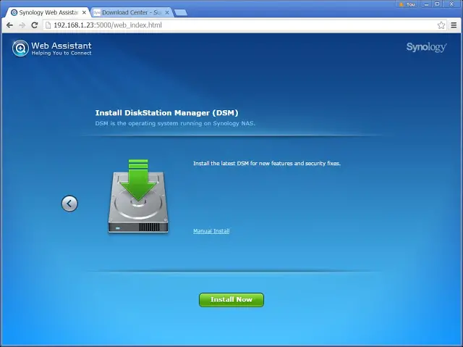Image resolution: width=463 pixels, height=347 pixels.
Task: Click the Install DiskStation Manager (DSM) heading
Action: tap(166, 112)
